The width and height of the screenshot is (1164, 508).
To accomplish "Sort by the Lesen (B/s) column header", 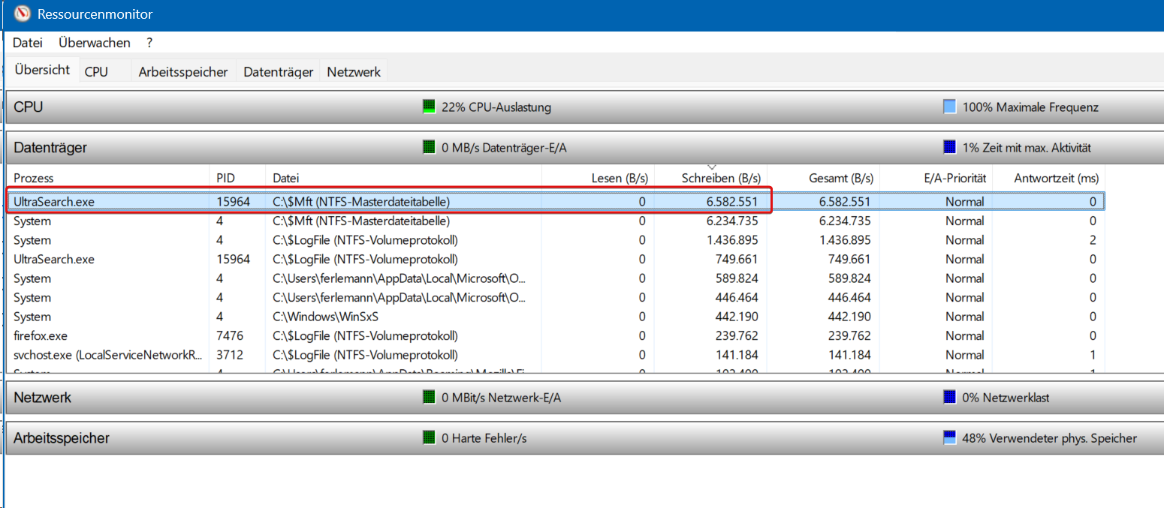I will tap(599, 179).
